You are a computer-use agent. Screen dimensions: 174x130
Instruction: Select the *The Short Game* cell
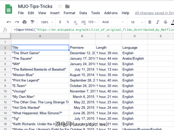pos(40,53)
